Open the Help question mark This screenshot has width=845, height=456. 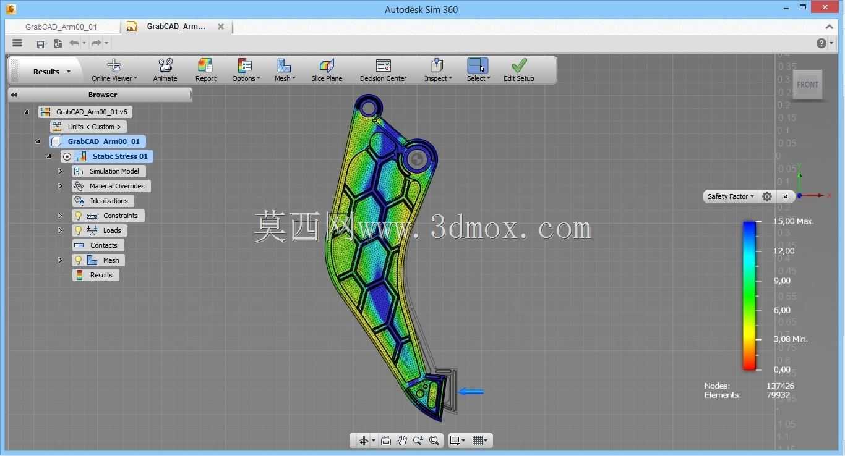click(821, 43)
